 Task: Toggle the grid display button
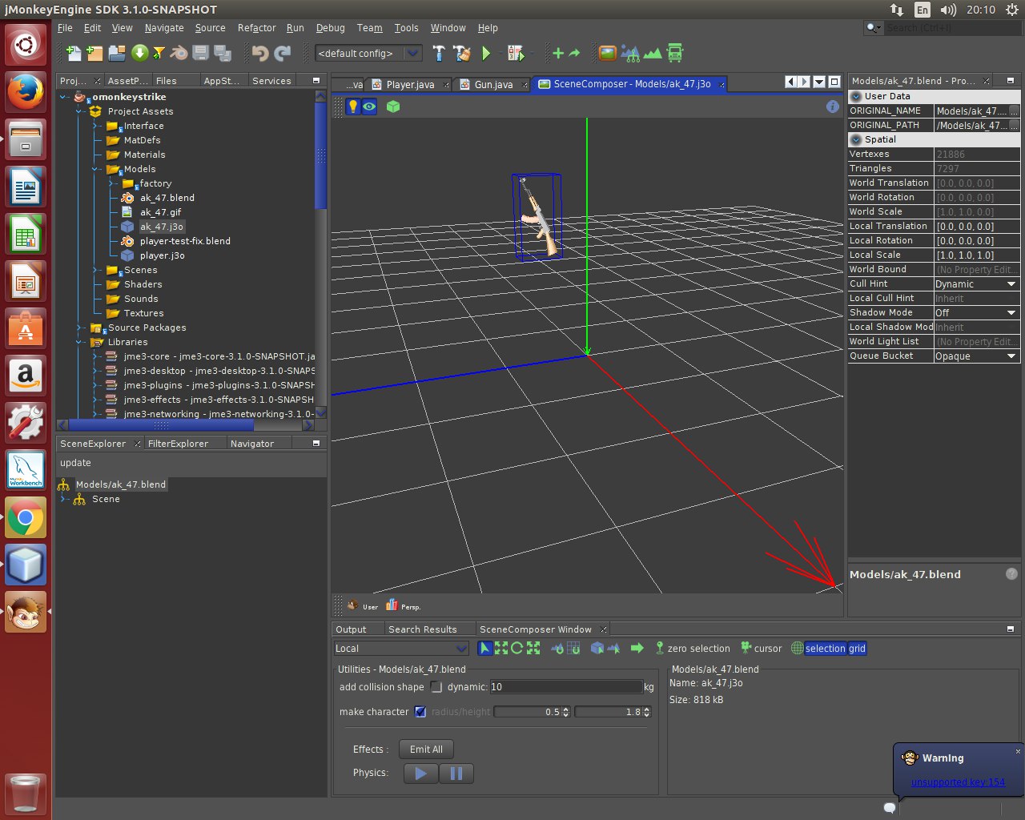tap(857, 649)
